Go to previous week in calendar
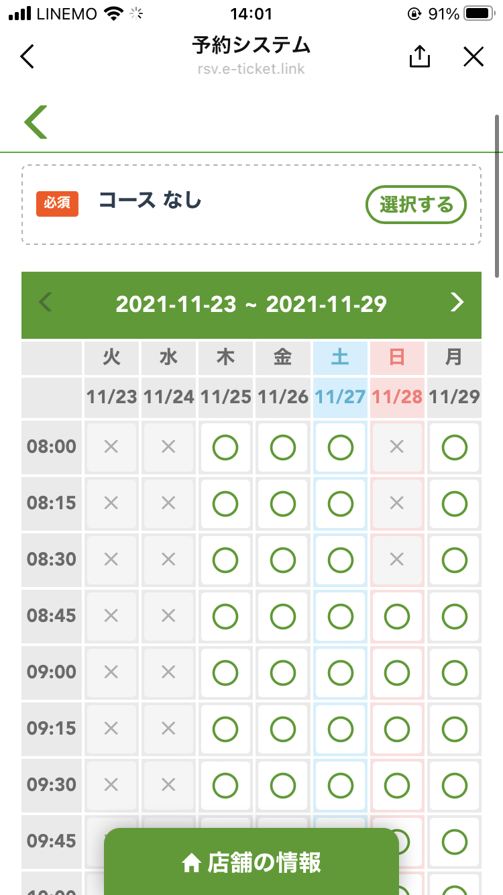The height and width of the screenshot is (895, 503). [46, 303]
